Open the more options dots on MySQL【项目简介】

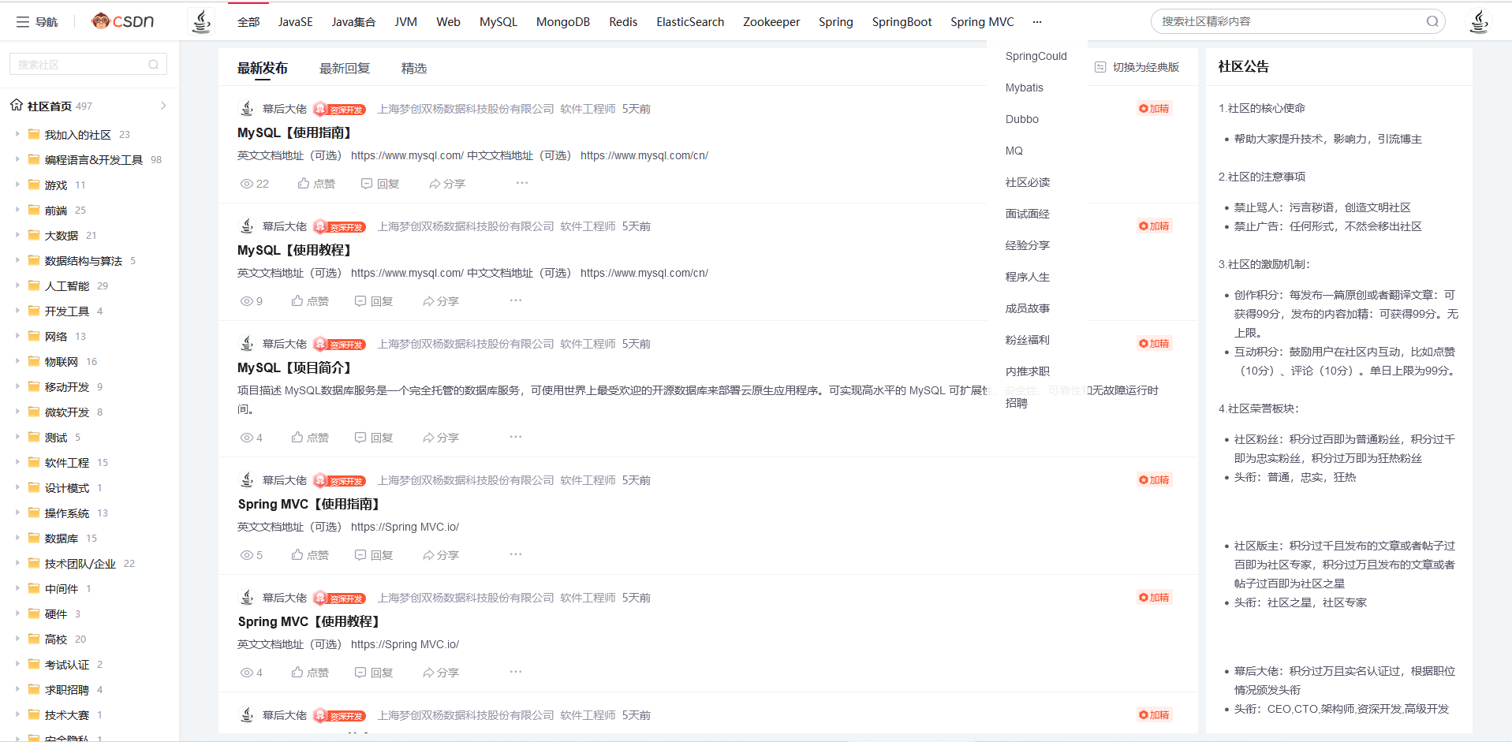tap(516, 436)
